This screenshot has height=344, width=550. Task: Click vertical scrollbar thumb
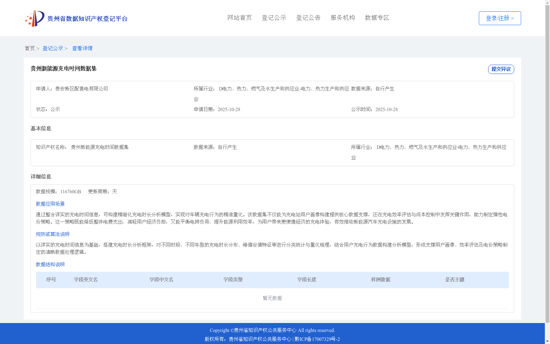(x=547, y=164)
